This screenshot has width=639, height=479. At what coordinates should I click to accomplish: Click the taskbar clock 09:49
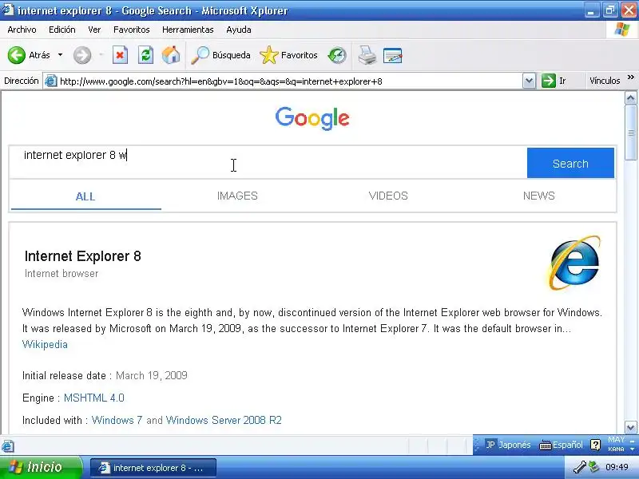pyautogui.click(x=617, y=467)
